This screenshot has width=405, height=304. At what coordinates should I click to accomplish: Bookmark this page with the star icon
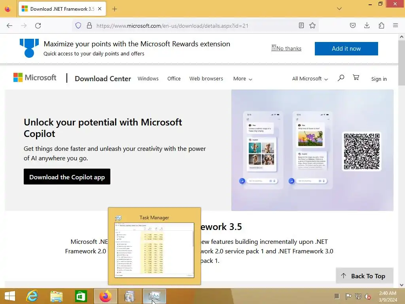312,25
